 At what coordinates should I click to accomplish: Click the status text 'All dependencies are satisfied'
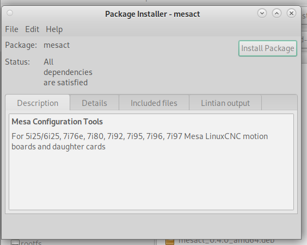click(68, 72)
